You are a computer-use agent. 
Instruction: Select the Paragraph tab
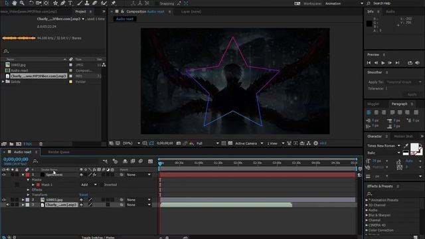(399, 104)
